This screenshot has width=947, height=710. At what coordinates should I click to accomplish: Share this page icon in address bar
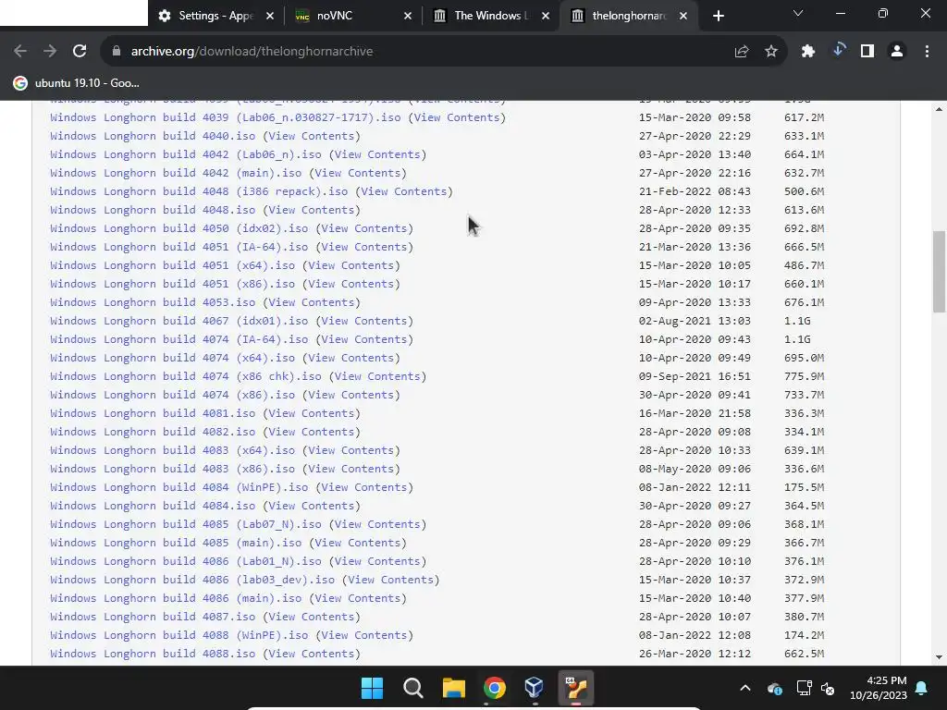point(742,52)
